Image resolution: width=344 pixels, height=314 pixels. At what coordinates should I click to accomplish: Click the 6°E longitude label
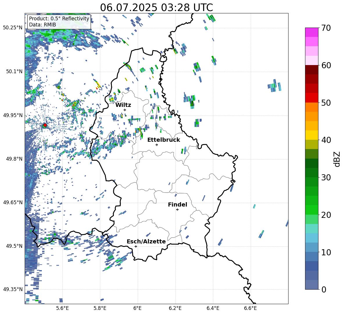pos(137,308)
